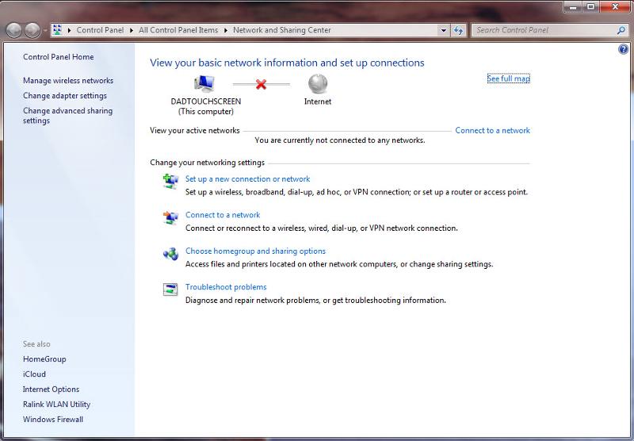Expand the arrow before Control Panel breadcrumb

(x=69, y=30)
